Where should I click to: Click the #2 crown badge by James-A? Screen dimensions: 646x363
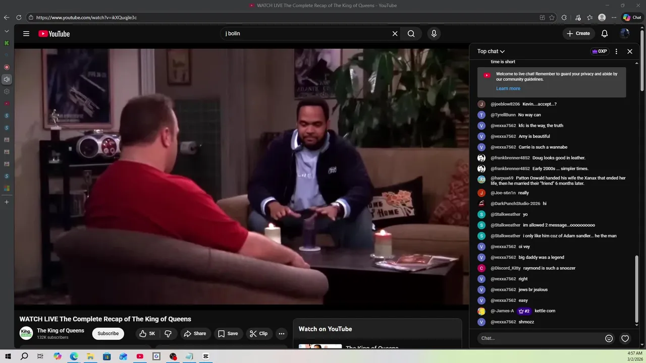coord(524,311)
